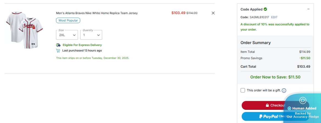Check 'This order will be a gift' box

pos(243,90)
